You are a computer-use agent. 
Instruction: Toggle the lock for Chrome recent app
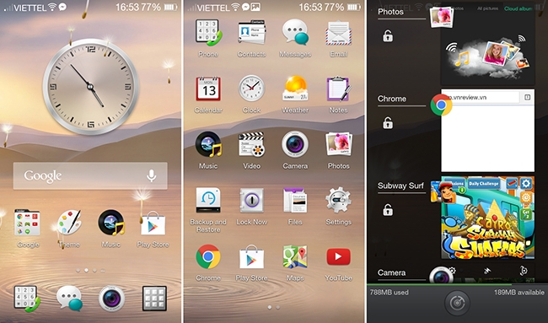388,122
